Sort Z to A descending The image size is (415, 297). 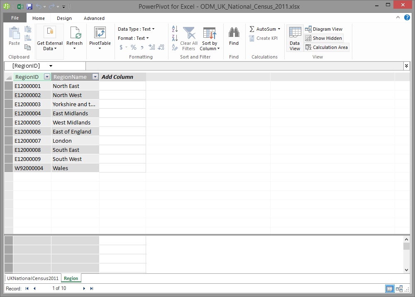[x=175, y=38]
